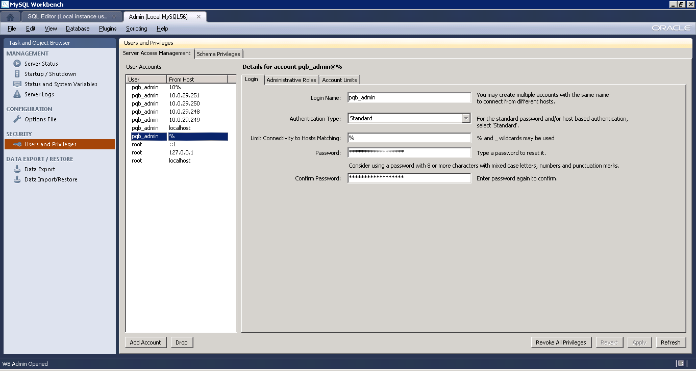This screenshot has height=371, width=696.
Task: Click the Task and Object Browser header
Action: point(60,43)
